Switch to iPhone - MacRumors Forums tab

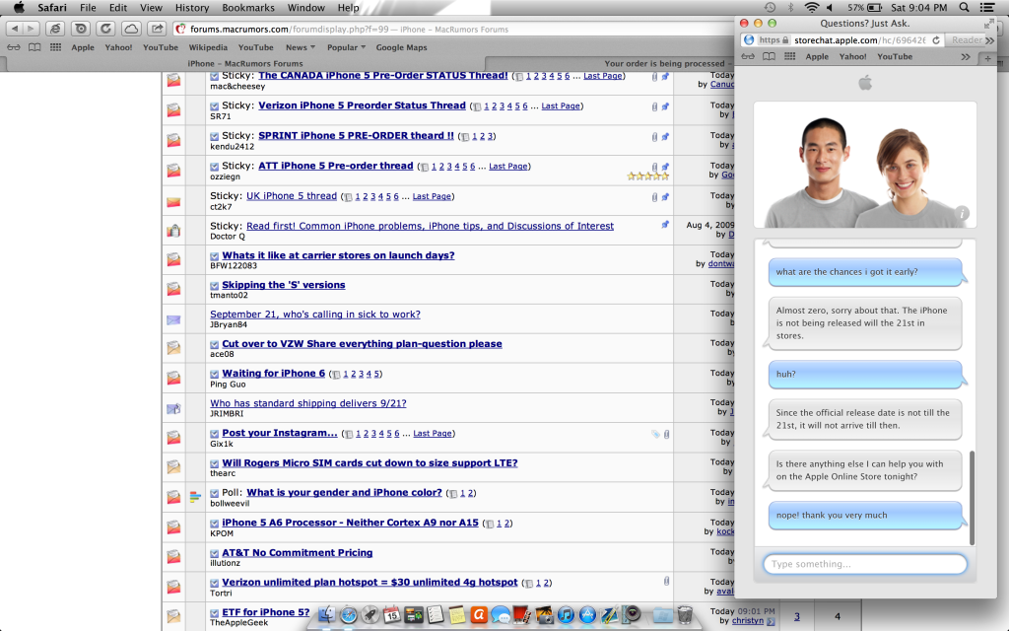pyautogui.click(x=244, y=63)
